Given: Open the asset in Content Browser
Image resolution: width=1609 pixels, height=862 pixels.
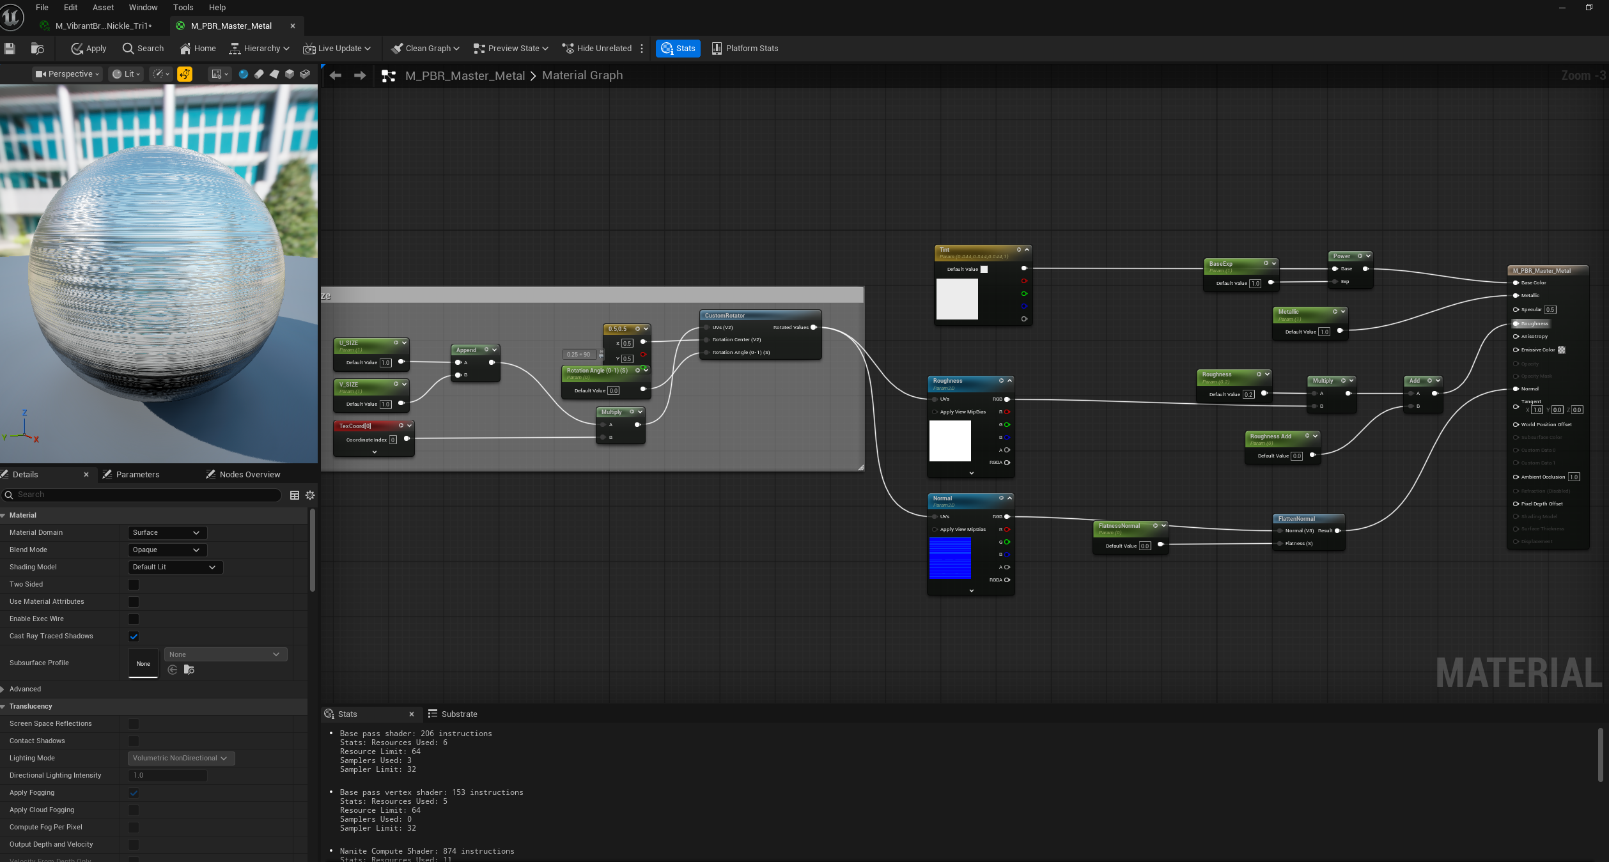Looking at the screenshot, I should (37, 48).
